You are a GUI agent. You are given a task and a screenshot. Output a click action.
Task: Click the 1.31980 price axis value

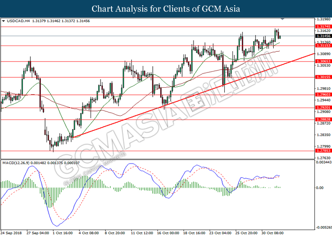(x=323, y=19)
